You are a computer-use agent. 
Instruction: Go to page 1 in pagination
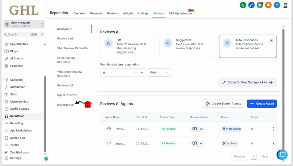click(254, 157)
